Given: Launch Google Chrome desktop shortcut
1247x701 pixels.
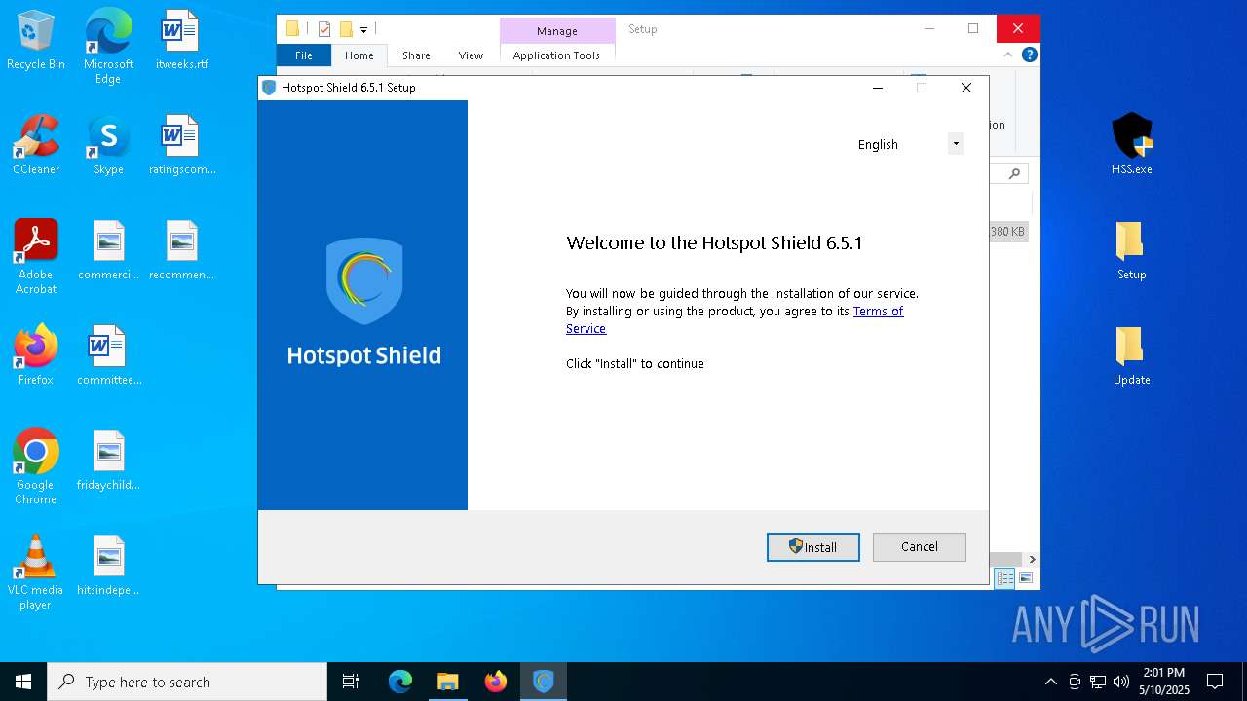Looking at the screenshot, I should [x=36, y=467].
